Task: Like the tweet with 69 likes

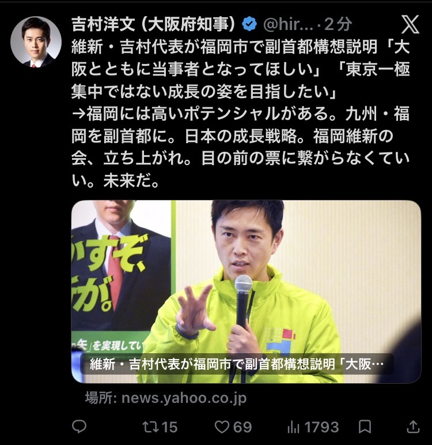Action: (222, 427)
